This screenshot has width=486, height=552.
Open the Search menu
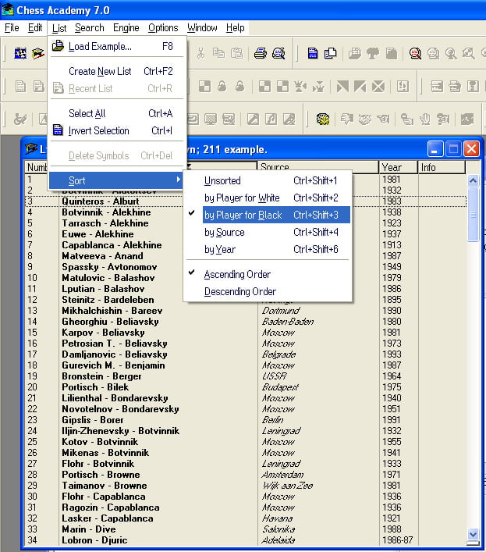tap(90, 27)
